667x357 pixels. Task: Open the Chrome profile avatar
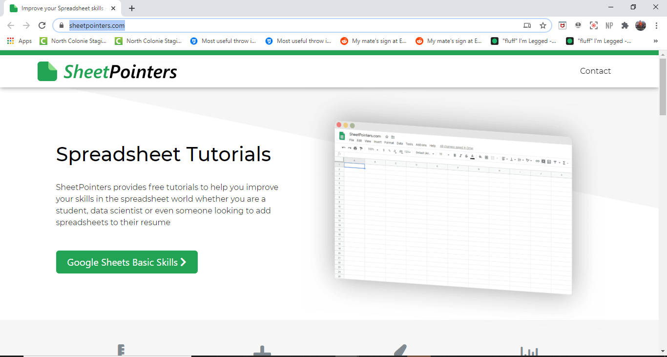(641, 25)
